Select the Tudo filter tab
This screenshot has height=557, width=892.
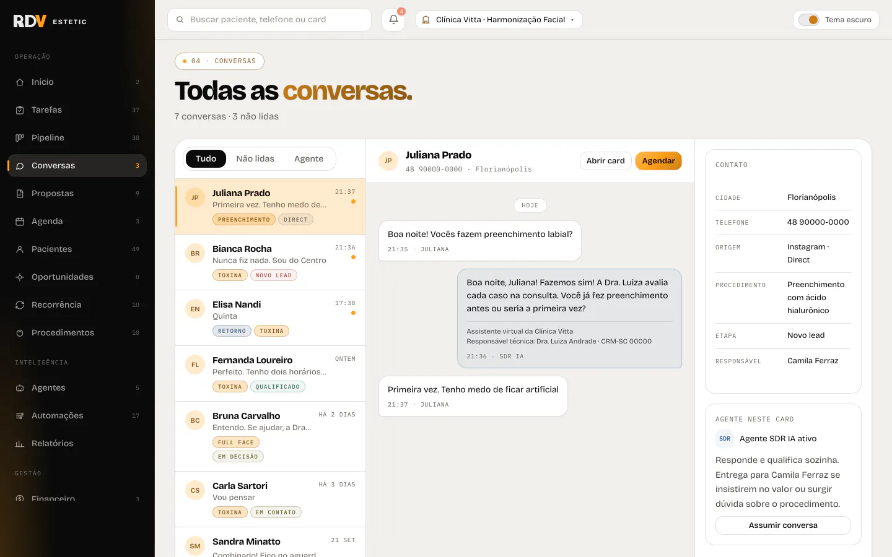pos(206,159)
